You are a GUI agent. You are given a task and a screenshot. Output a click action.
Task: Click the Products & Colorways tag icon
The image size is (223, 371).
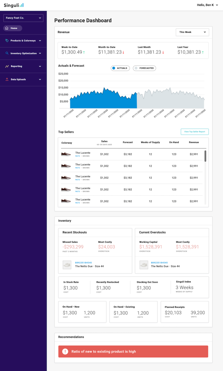point(7,40)
